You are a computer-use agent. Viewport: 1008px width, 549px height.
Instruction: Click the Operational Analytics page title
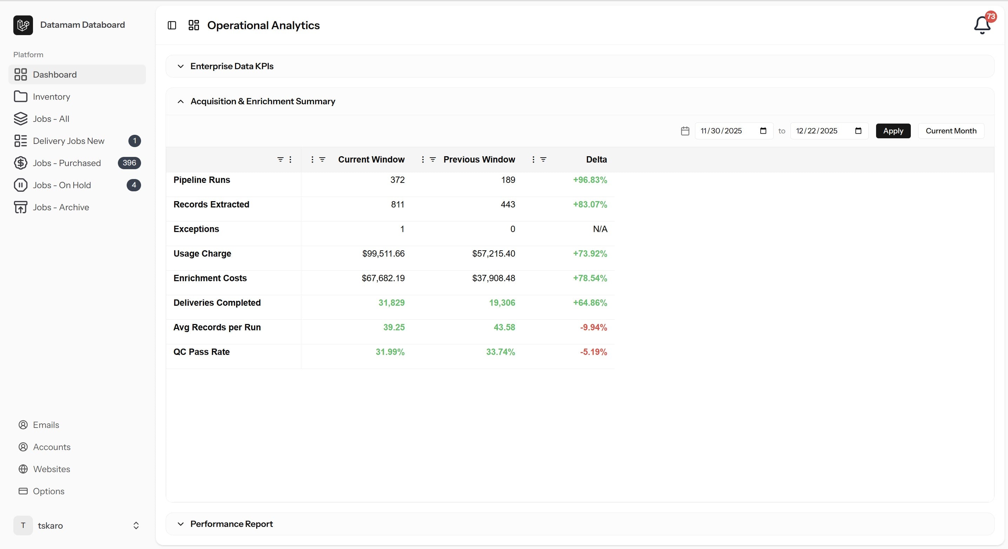pos(263,26)
